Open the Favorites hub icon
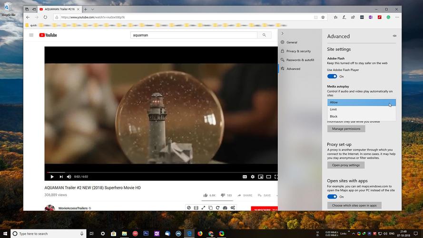The height and width of the screenshot is (238, 423). pos(335,17)
